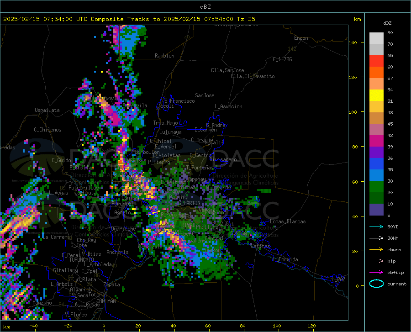The width and height of the screenshot is (411, 332).
Task: Click the 'Encon' map label
Action: (x=301, y=38)
